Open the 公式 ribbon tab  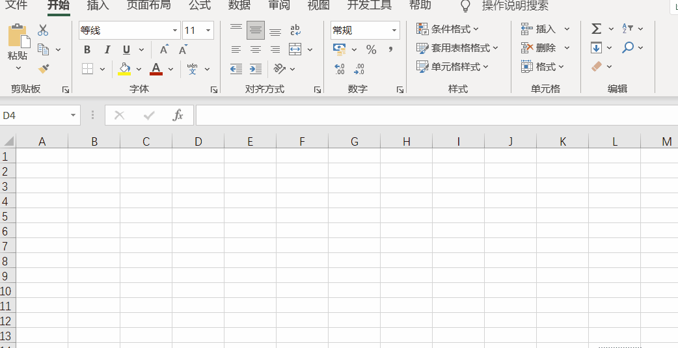pyautogui.click(x=200, y=5)
